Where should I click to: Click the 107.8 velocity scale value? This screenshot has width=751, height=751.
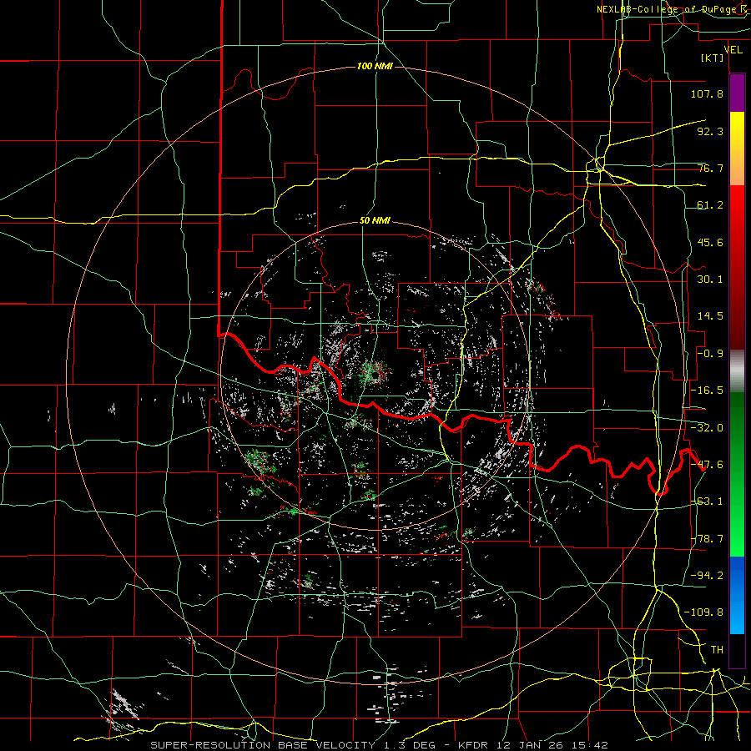point(707,93)
